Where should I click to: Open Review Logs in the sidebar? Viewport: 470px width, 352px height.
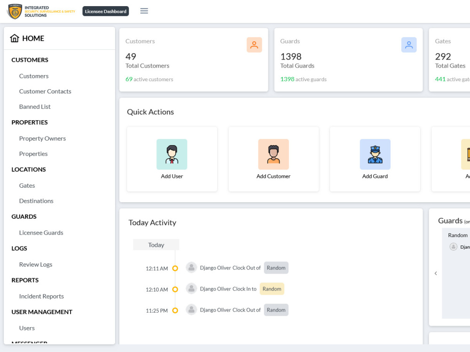click(x=36, y=265)
